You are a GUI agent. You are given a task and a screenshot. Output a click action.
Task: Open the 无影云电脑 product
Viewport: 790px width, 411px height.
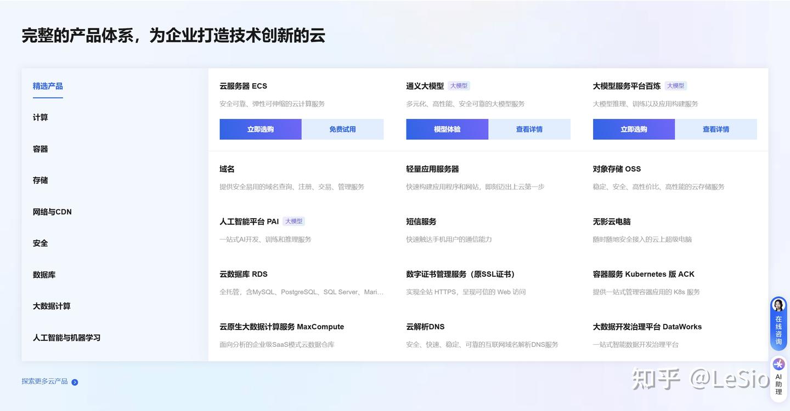pyautogui.click(x=612, y=221)
